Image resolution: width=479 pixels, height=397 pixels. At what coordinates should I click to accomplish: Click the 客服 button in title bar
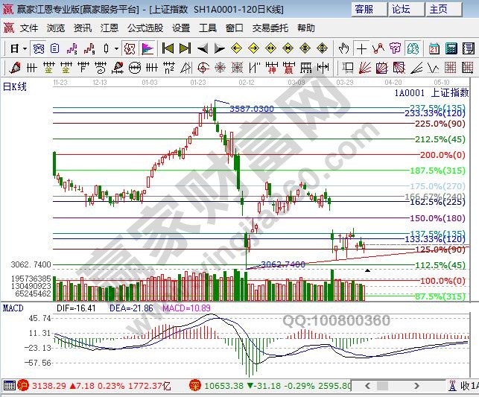[x=364, y=9]
